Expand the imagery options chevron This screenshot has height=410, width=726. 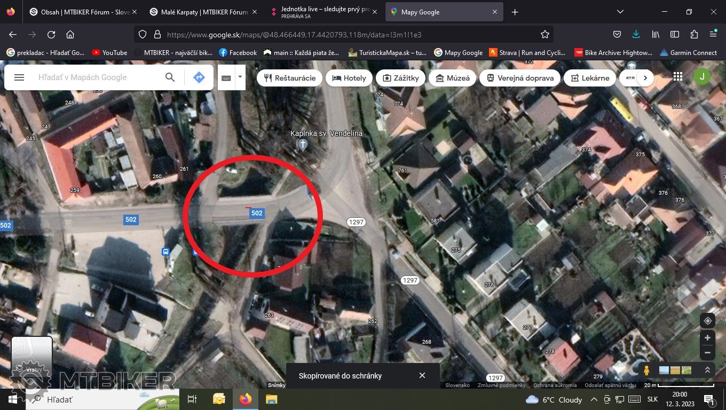pos(707,370)
